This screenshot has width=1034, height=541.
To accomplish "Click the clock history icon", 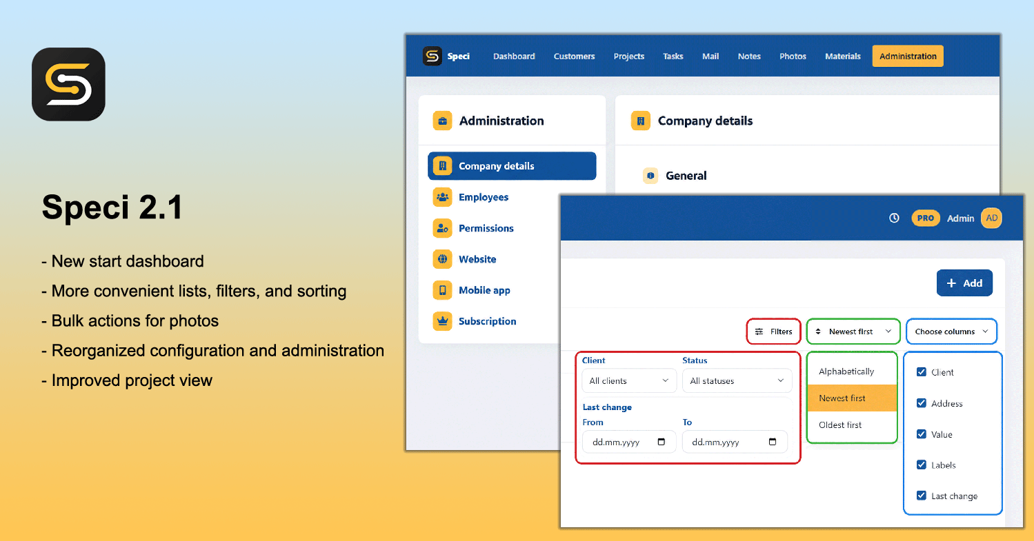I will (x=894, y=218).
